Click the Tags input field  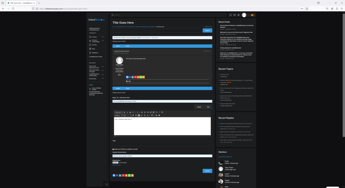coord(162,144)
